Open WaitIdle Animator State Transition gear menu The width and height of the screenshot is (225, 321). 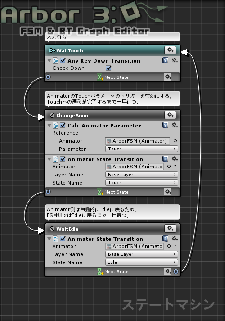tap(175, 238)
